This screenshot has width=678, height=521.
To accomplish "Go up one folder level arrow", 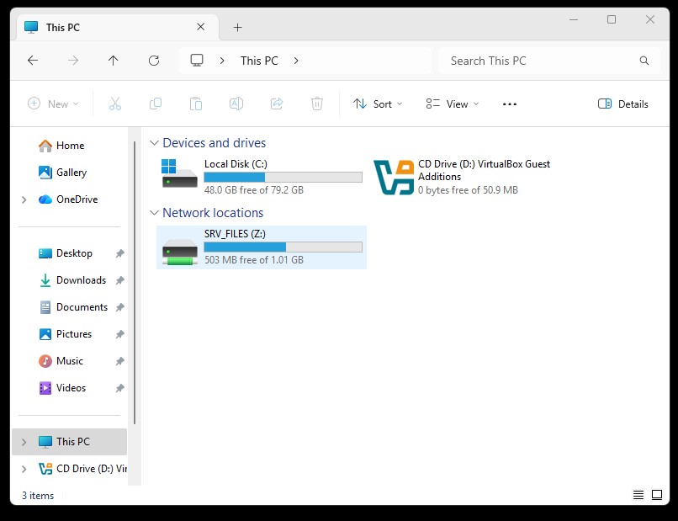I will [x=114, y=61].
